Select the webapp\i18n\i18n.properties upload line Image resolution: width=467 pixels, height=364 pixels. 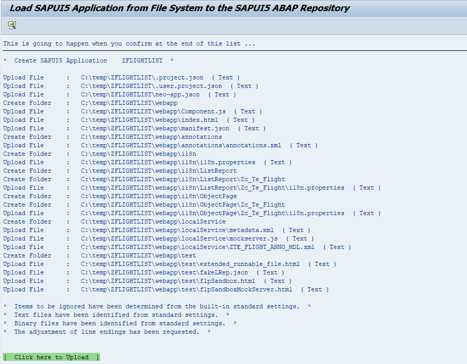coord(147,163)
